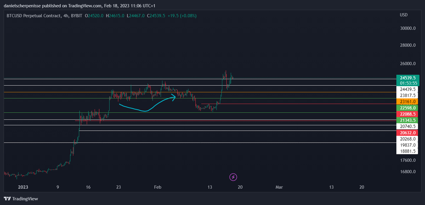
Task: Click the Mar label on time axis
Action: click(x=280, y=187)
